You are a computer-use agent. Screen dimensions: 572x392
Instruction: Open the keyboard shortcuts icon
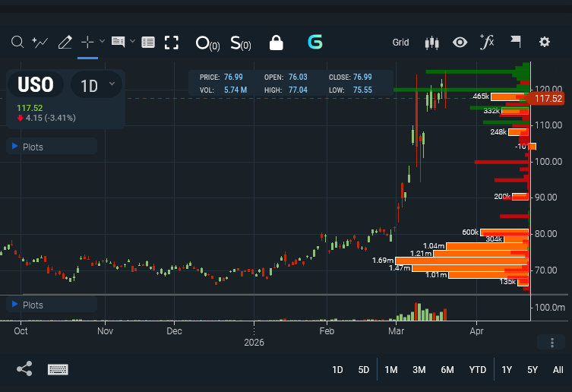[58, 369]
